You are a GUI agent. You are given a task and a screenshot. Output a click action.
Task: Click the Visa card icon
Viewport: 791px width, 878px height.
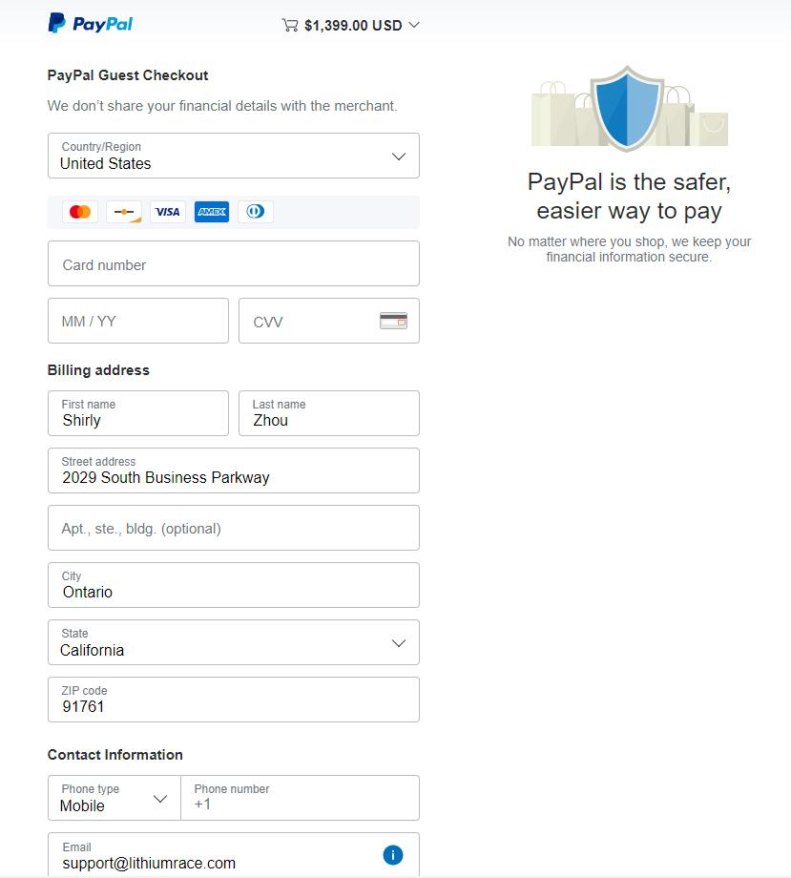167,212
